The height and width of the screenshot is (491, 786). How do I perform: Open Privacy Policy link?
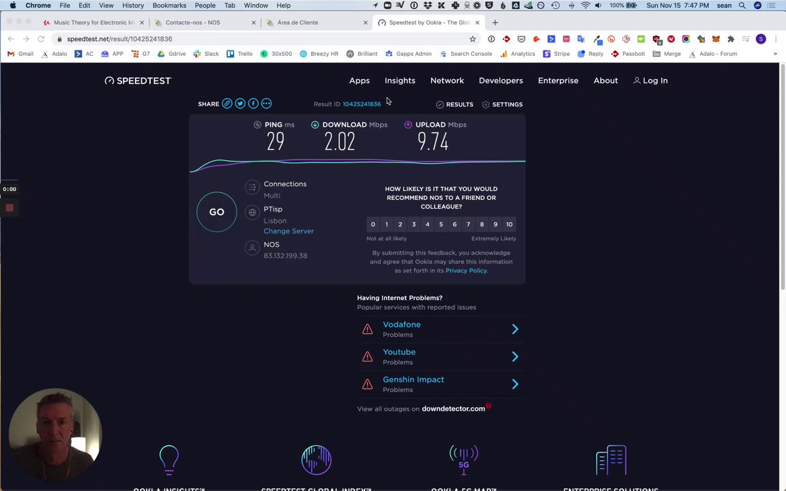tap(466, 271)
